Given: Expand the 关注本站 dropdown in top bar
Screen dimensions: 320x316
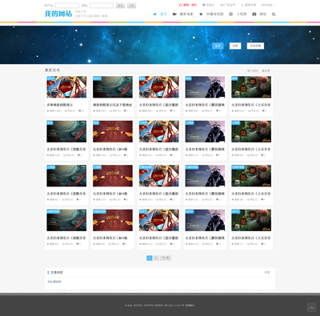Looking at the screenshot, I should click(268, 5).
